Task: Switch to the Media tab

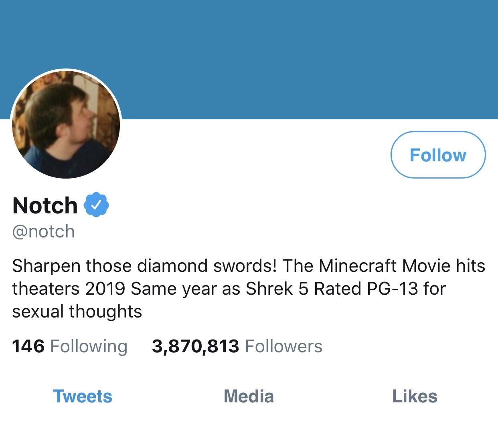Action: [x=249, y=396]
